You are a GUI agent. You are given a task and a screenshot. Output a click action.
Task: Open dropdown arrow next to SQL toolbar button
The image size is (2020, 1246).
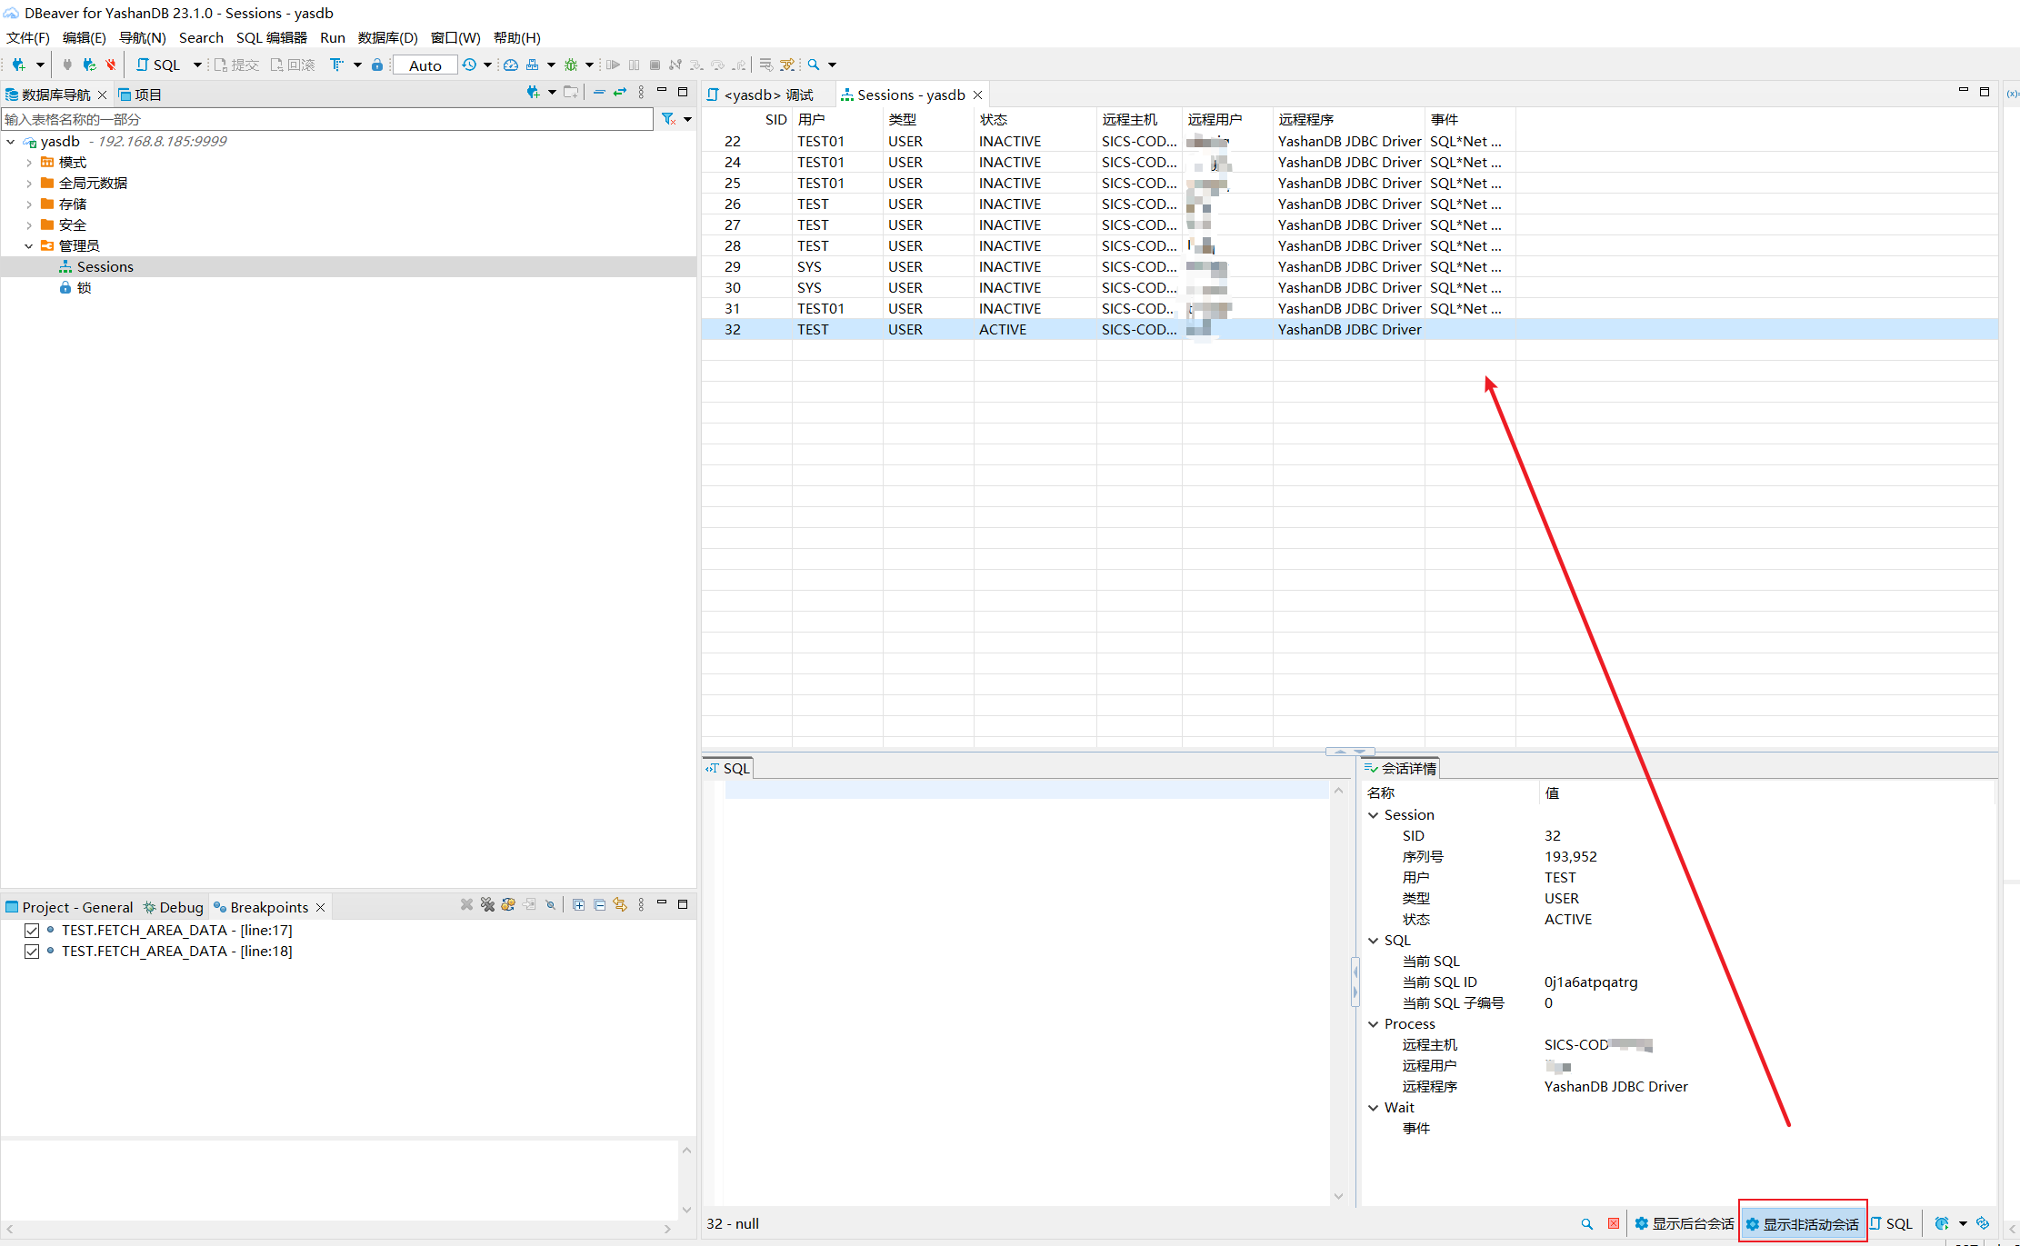197,65
